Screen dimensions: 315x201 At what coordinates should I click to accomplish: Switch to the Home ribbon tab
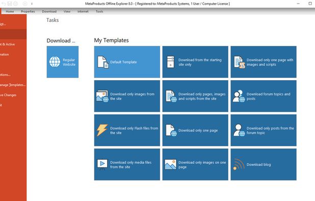(x=10, y=11)
